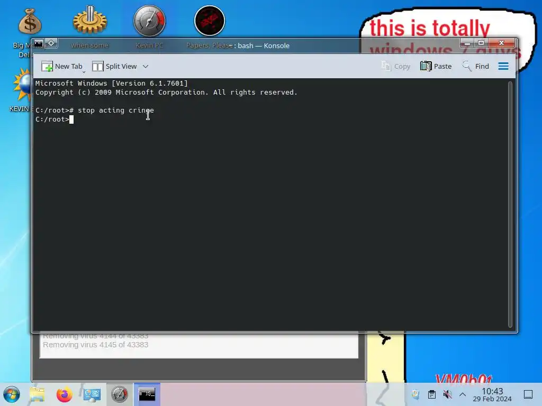Viewport: 542px width, 406px height.
Task: Click the show desktop button
Action: [528, 394]
